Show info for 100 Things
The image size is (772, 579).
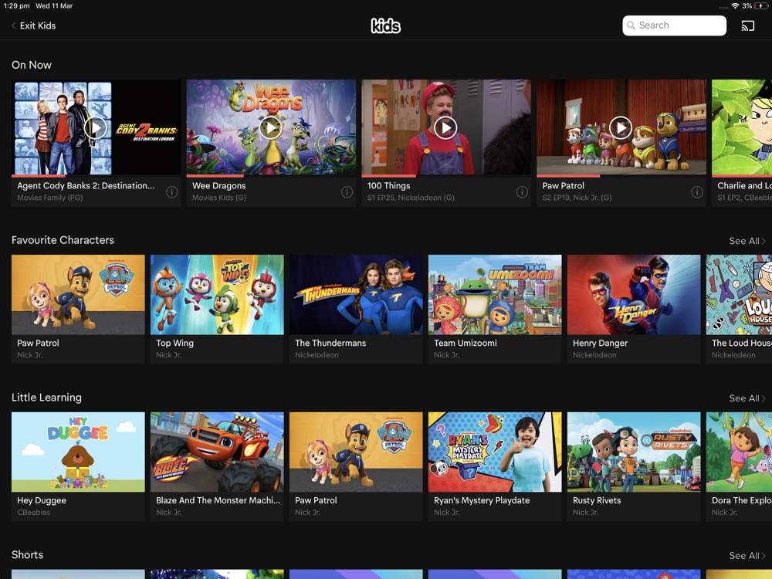522,192
